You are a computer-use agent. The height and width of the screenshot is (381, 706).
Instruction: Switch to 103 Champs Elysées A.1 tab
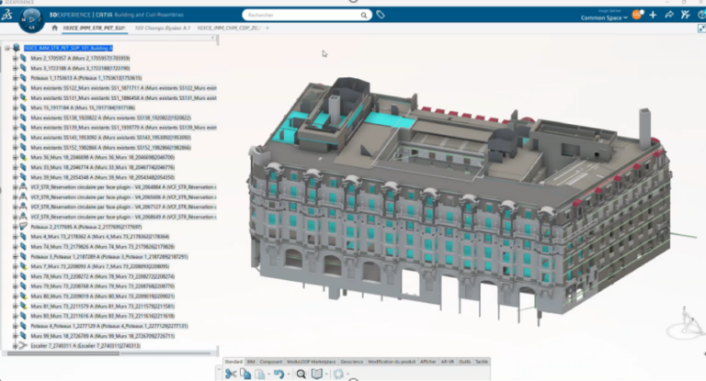point(162,28)
